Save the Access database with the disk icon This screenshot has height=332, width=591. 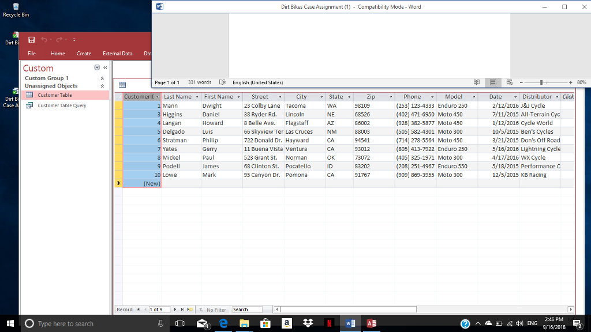[x=31, y=40]
